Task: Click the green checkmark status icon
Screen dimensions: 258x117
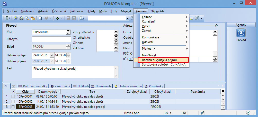Action: point(248,113)
